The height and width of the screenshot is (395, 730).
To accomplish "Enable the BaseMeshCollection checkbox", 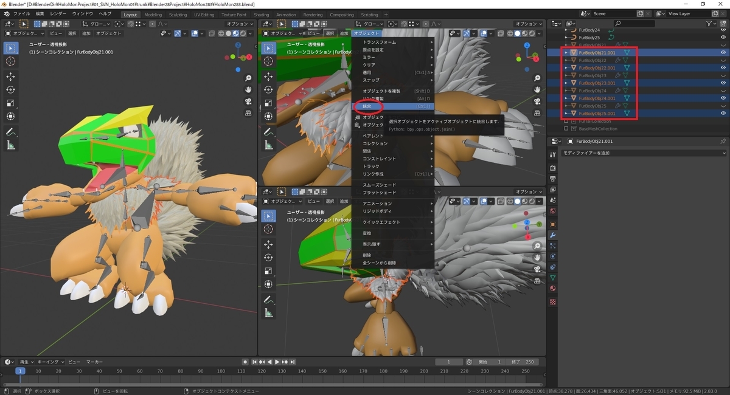I will point(566,129).
